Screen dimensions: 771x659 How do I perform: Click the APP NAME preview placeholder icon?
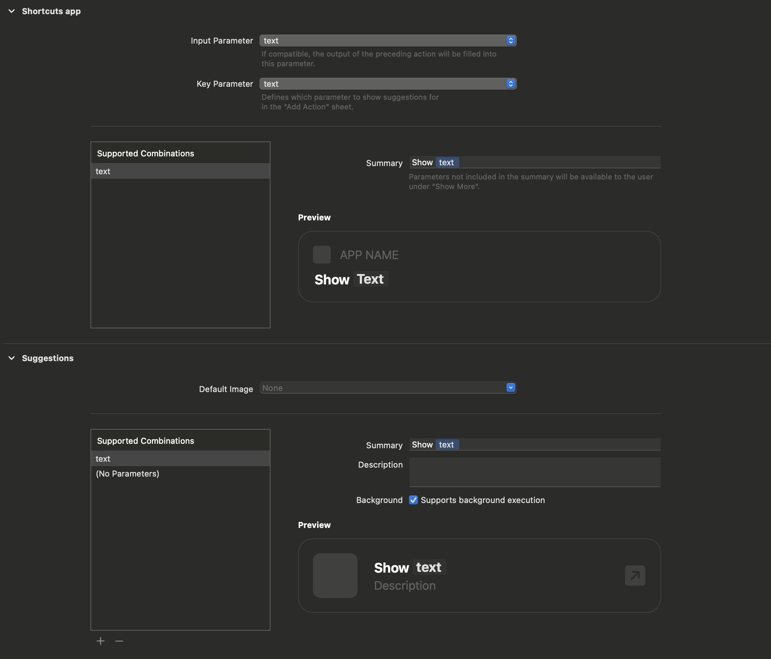click(321, 254)
